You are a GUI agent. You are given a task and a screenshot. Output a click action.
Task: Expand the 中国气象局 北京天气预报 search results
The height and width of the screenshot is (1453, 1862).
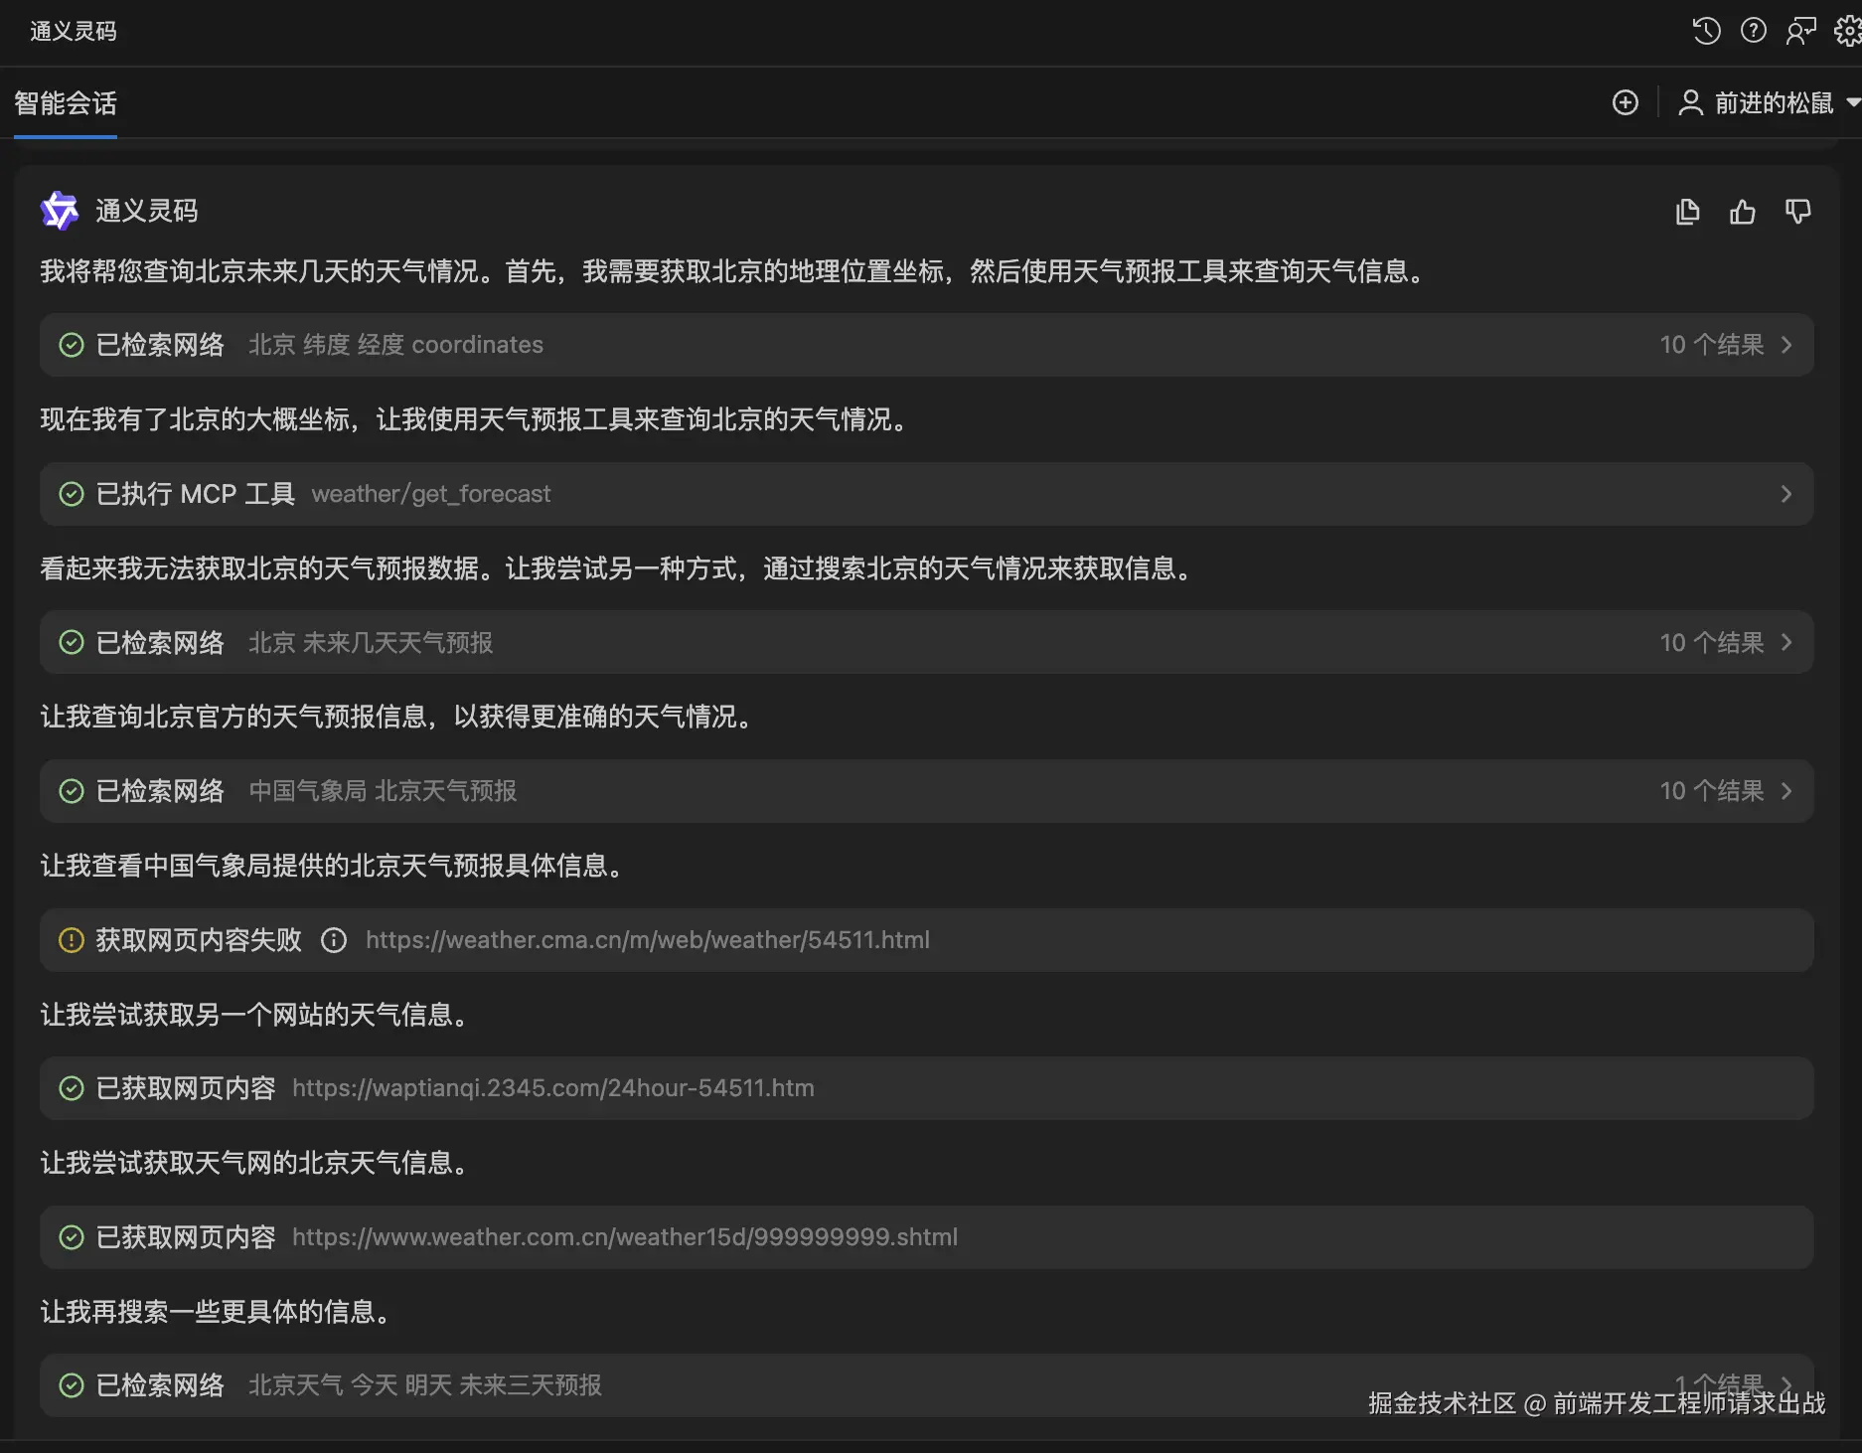pyautogui.click(x=1786, y=791)
